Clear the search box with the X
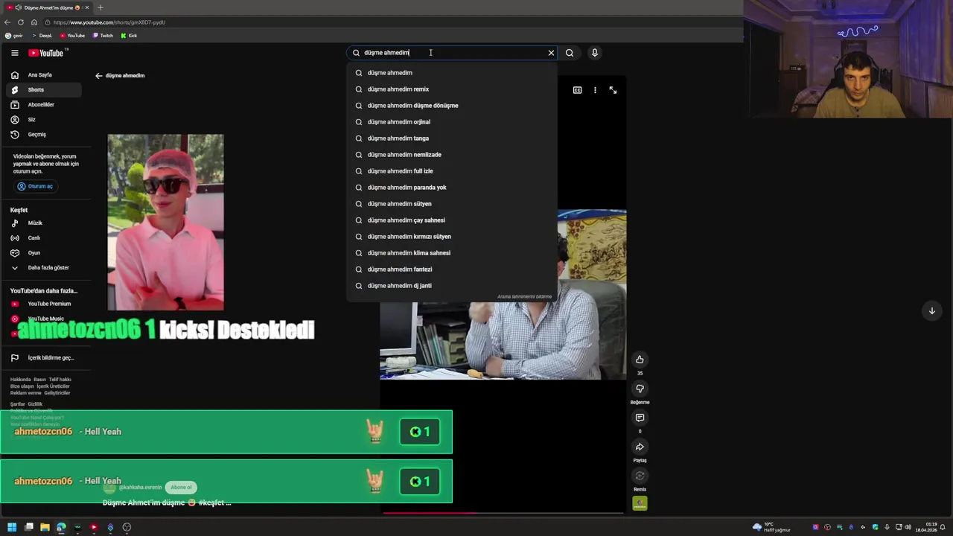Viewport: 953px width, 536px height. tap(551, 53)
